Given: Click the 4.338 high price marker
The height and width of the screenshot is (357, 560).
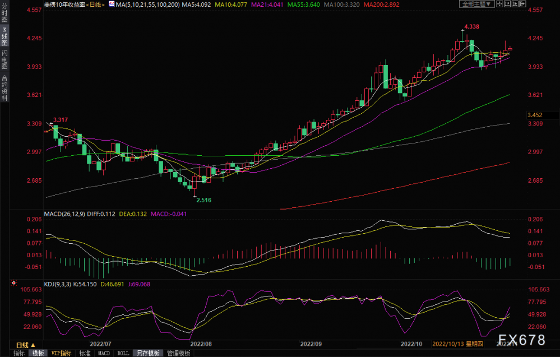Looking at the screenshot, I should pos(472,27).
